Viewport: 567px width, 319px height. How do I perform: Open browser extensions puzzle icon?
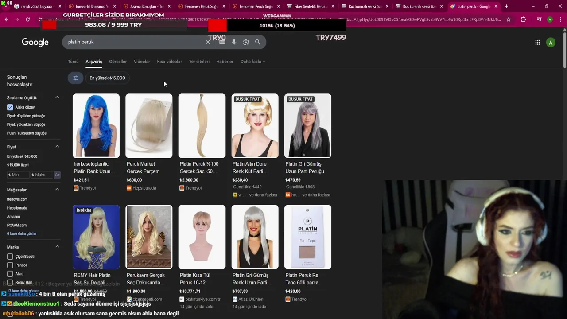(x=523, y=19)
